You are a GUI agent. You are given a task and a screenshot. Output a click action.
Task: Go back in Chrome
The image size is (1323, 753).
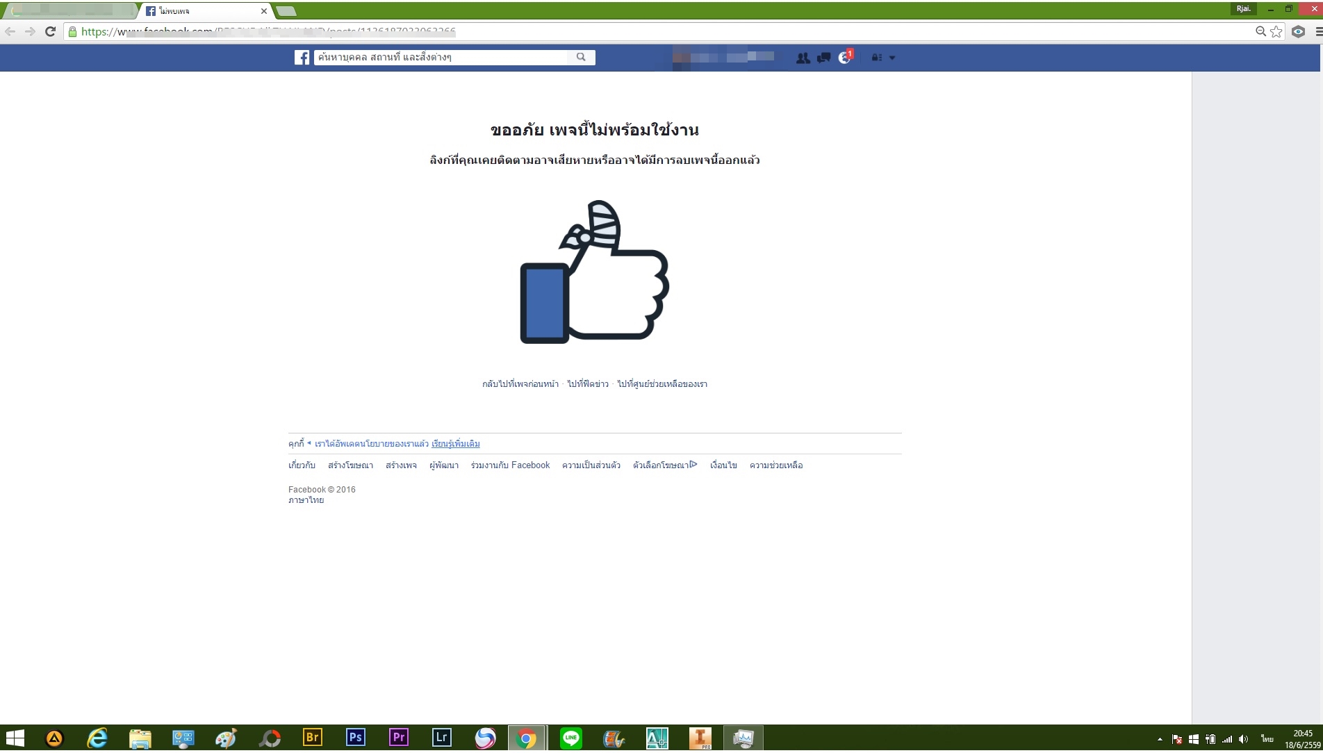pyautogui.click(x=10, y=31)
